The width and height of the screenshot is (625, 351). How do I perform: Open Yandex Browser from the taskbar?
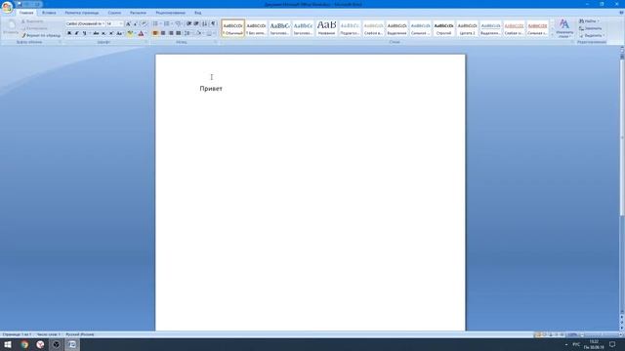[40, 344]
